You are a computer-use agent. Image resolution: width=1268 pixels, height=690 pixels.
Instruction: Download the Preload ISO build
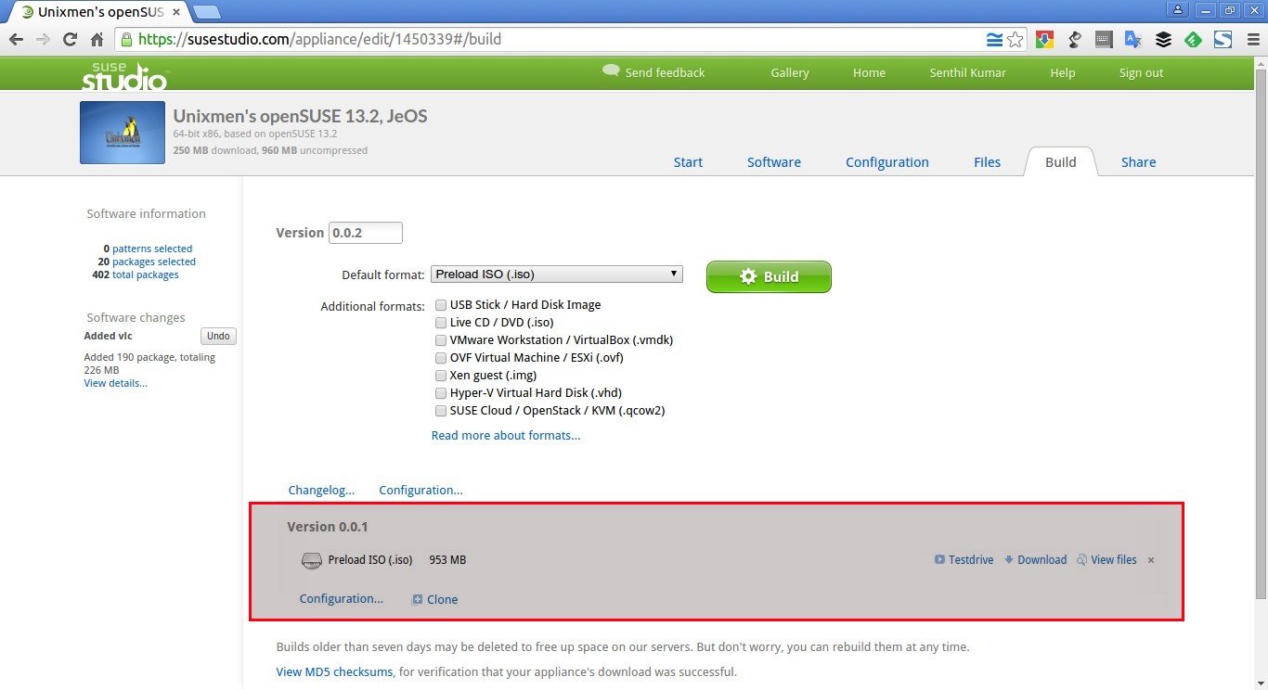point(1036,560)
